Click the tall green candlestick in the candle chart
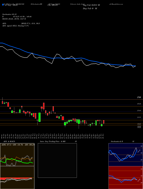 (x=39, y=117)
